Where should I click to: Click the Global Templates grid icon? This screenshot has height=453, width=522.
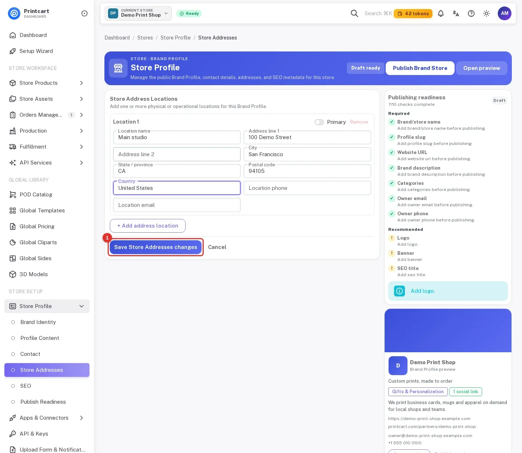13,211
